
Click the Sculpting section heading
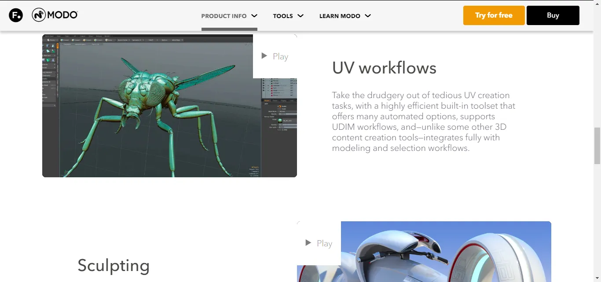[x=114, y=266]
